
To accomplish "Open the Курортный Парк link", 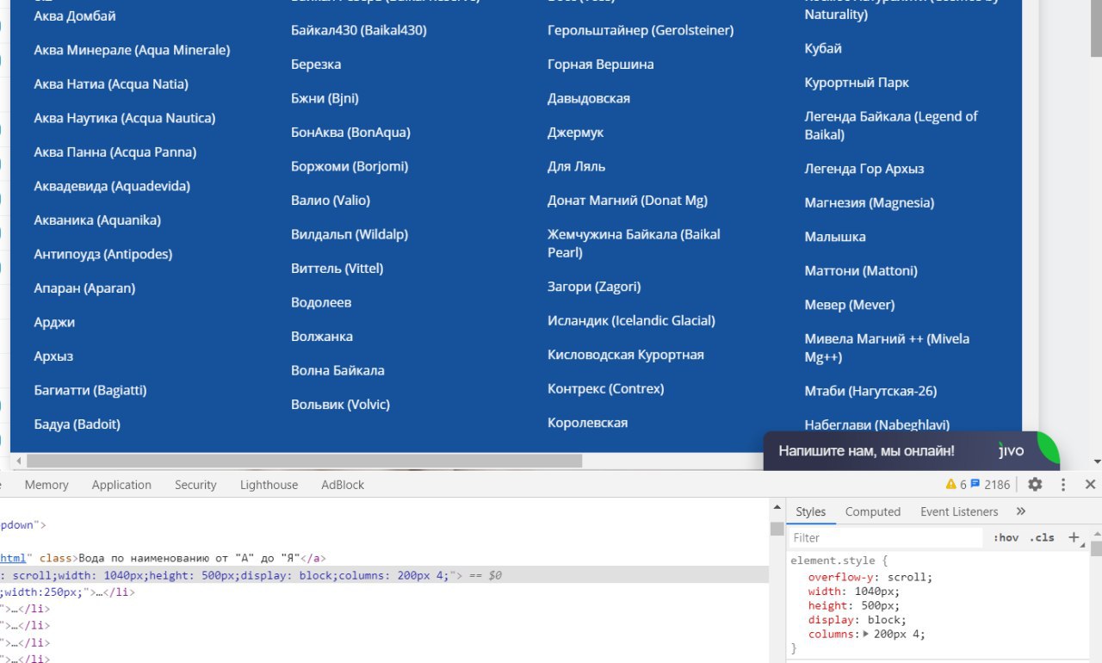I will (857, 83).
